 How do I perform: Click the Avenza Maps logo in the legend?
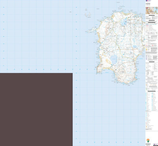tap(148, 142)
